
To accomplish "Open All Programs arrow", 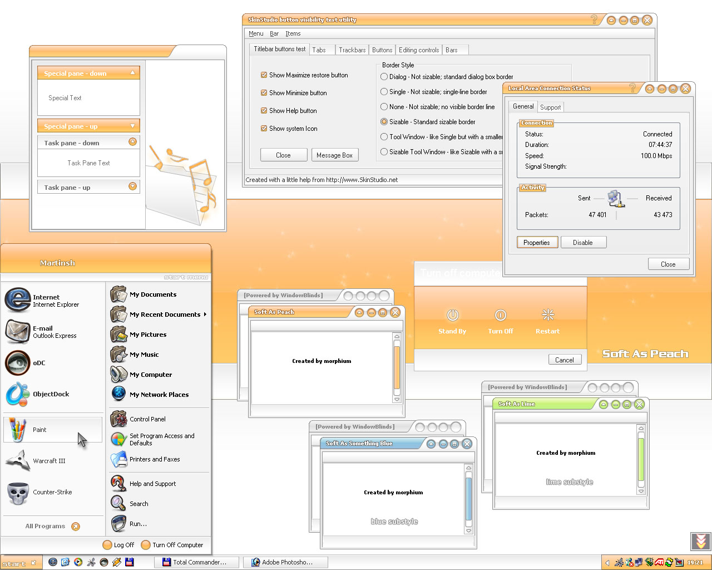I will (x=76, y=526).
